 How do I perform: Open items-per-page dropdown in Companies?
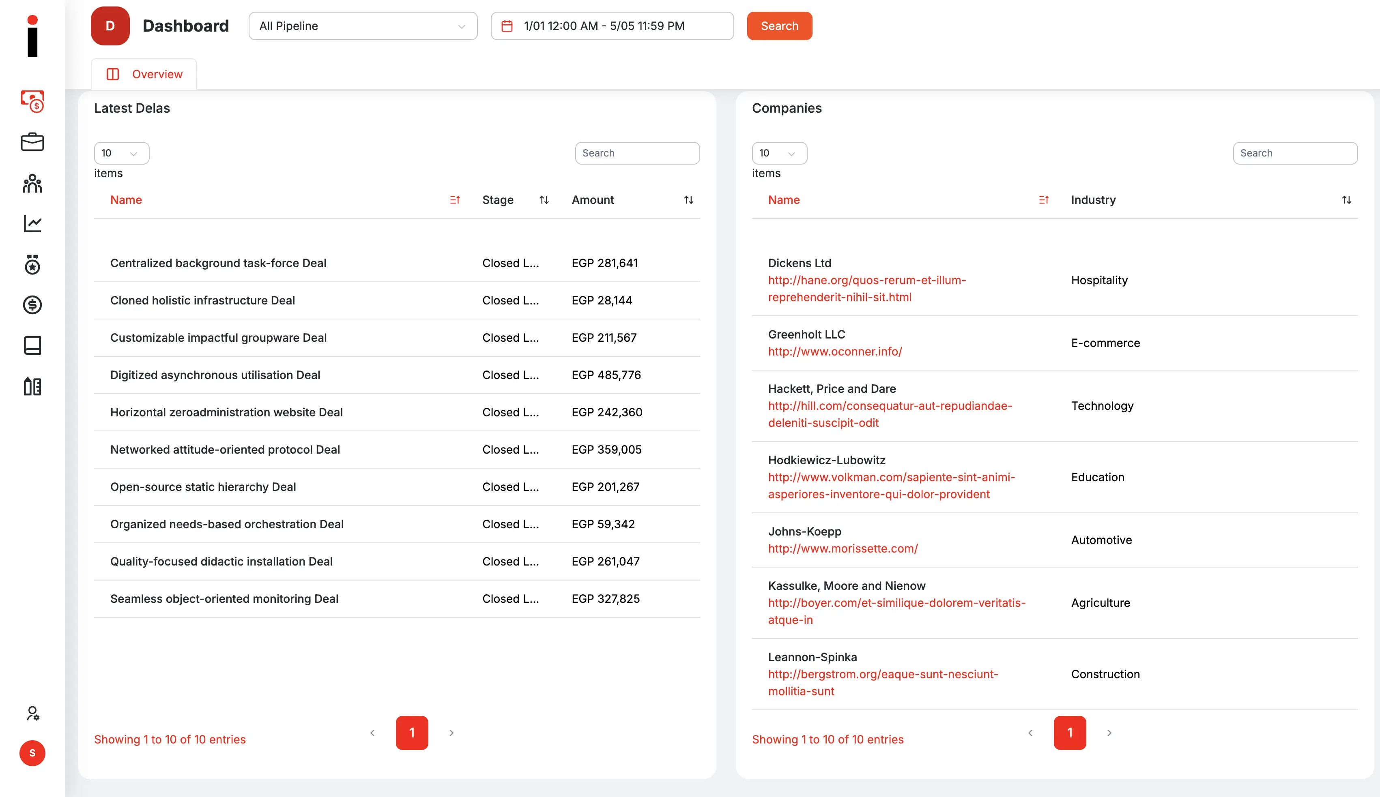click(779, 153)
